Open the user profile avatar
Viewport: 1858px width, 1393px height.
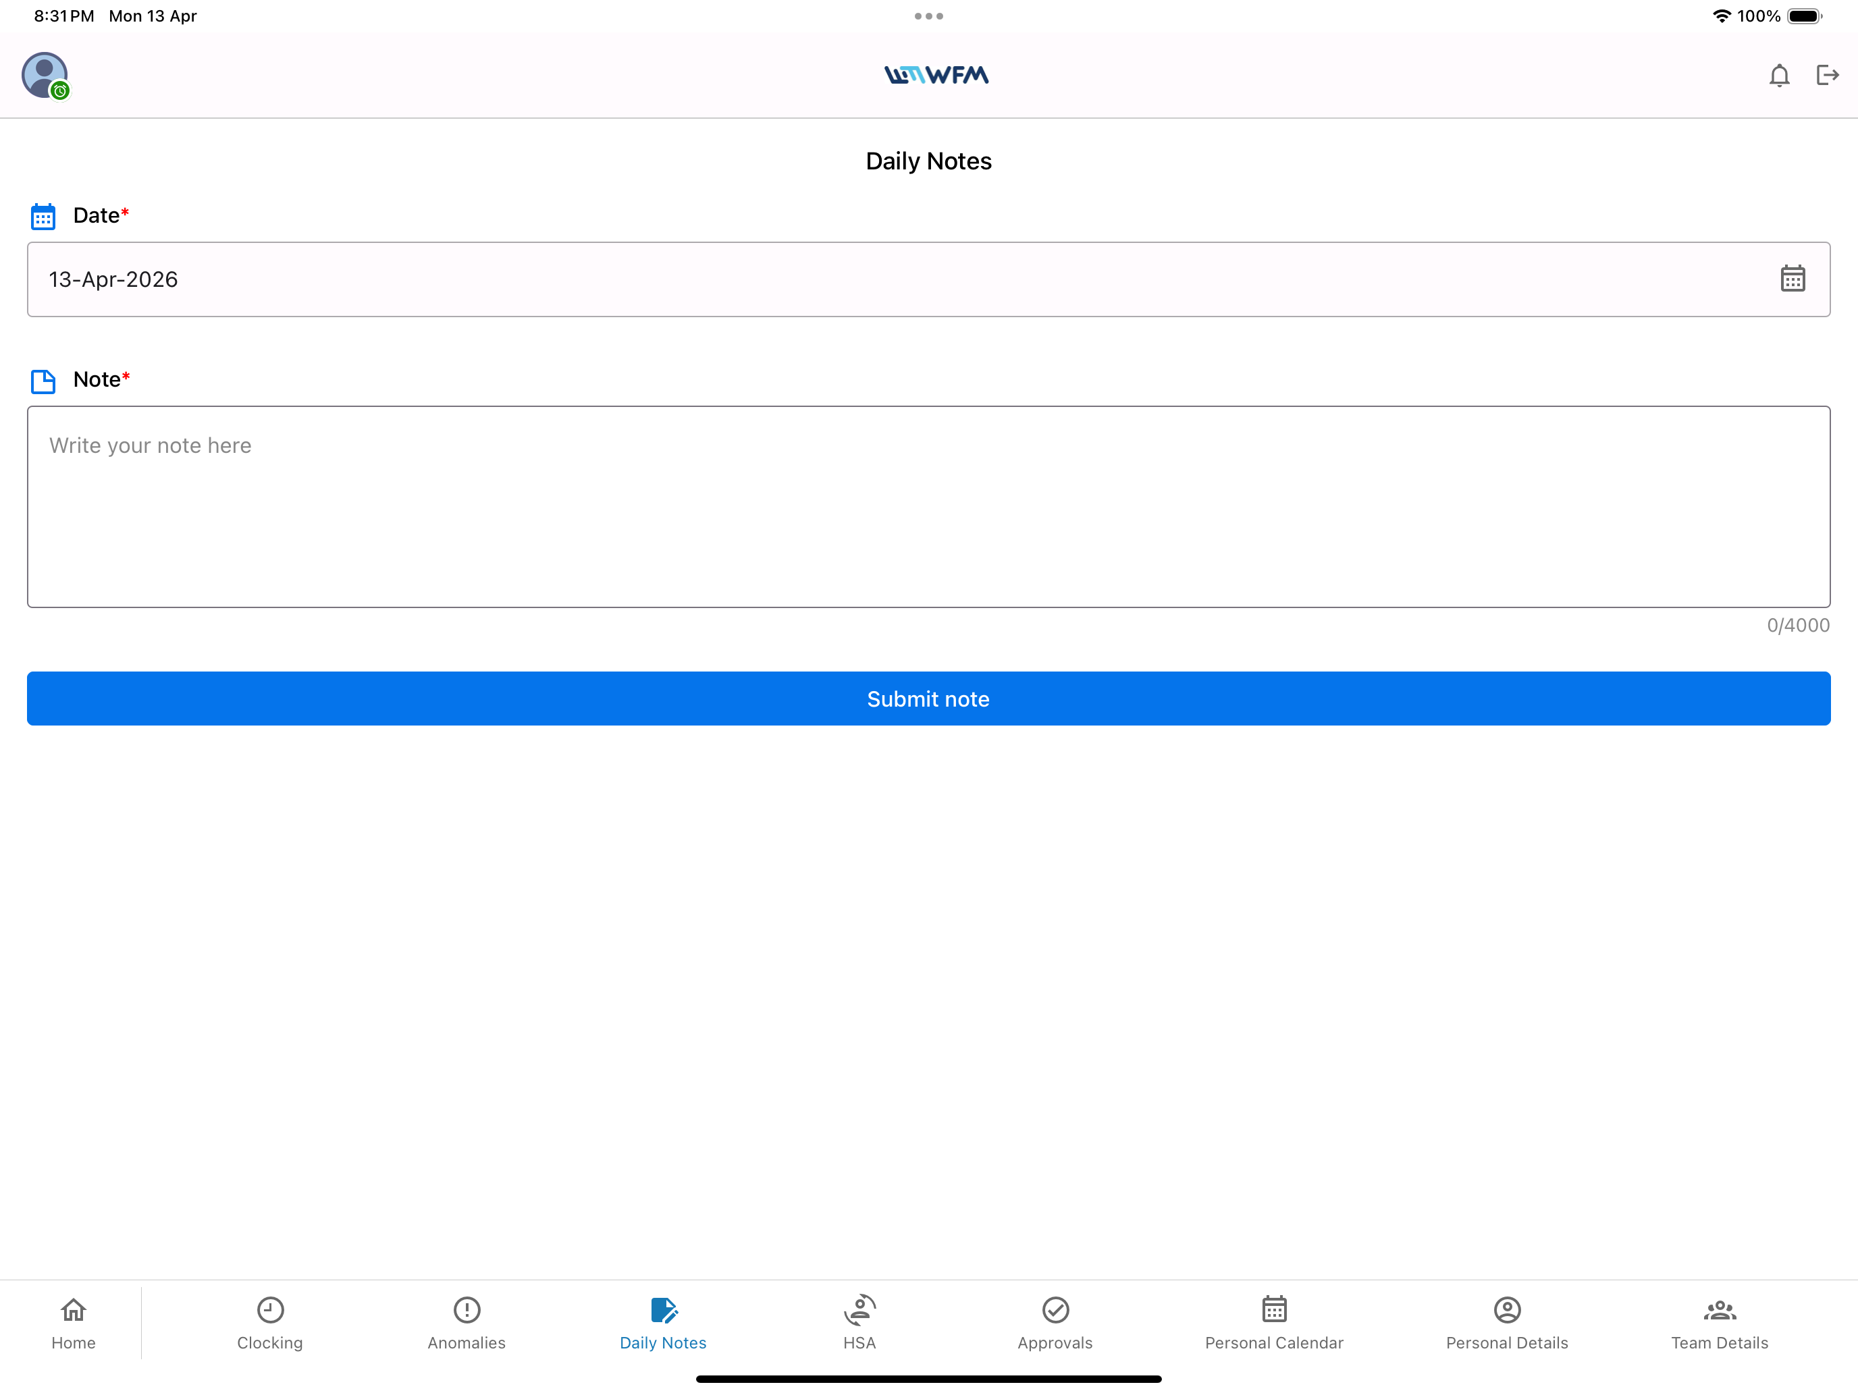(44, 75)
